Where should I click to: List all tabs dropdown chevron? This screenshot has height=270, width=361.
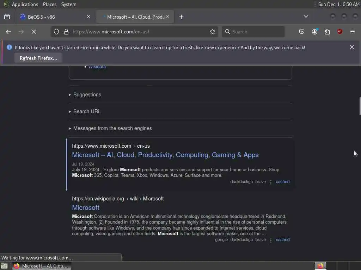(306, 17)
